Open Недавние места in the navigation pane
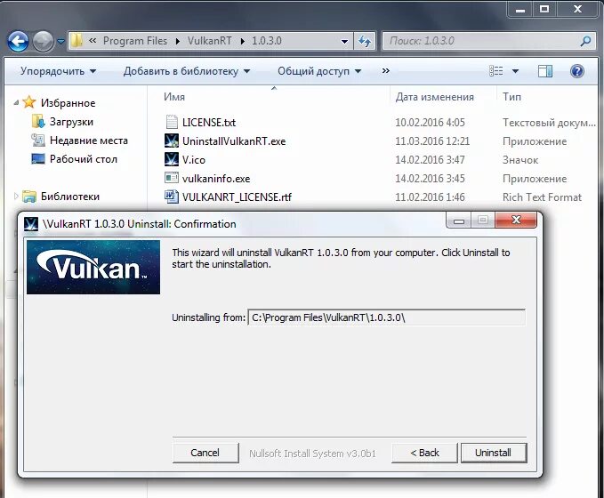604x498 pixels. tap(89, 141)
